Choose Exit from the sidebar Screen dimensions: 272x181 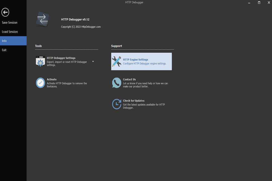point(4,50)
